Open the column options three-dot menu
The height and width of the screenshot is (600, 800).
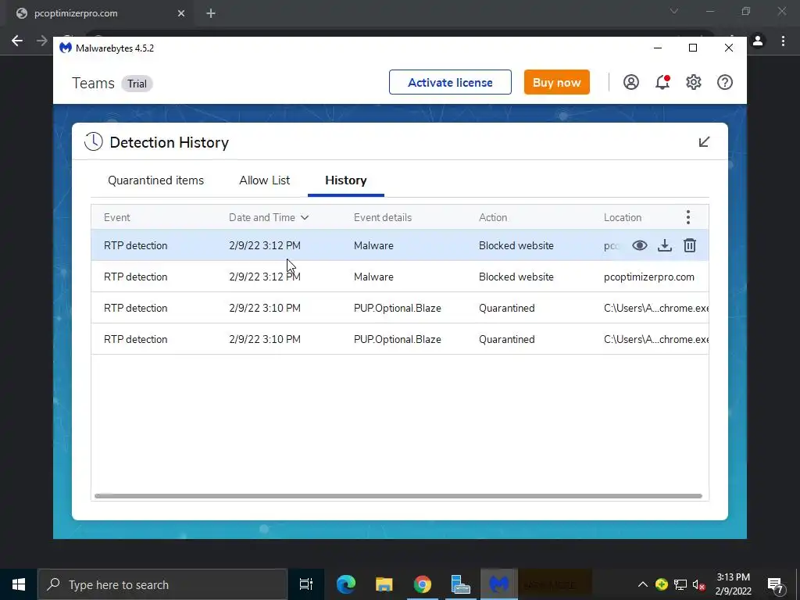687,217
